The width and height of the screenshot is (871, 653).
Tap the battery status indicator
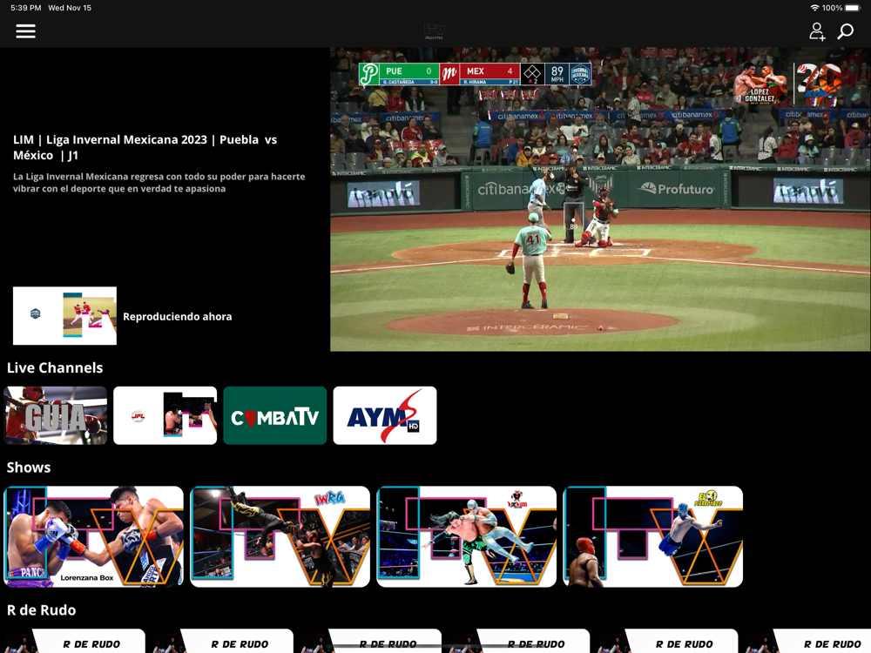coord(854,8)
